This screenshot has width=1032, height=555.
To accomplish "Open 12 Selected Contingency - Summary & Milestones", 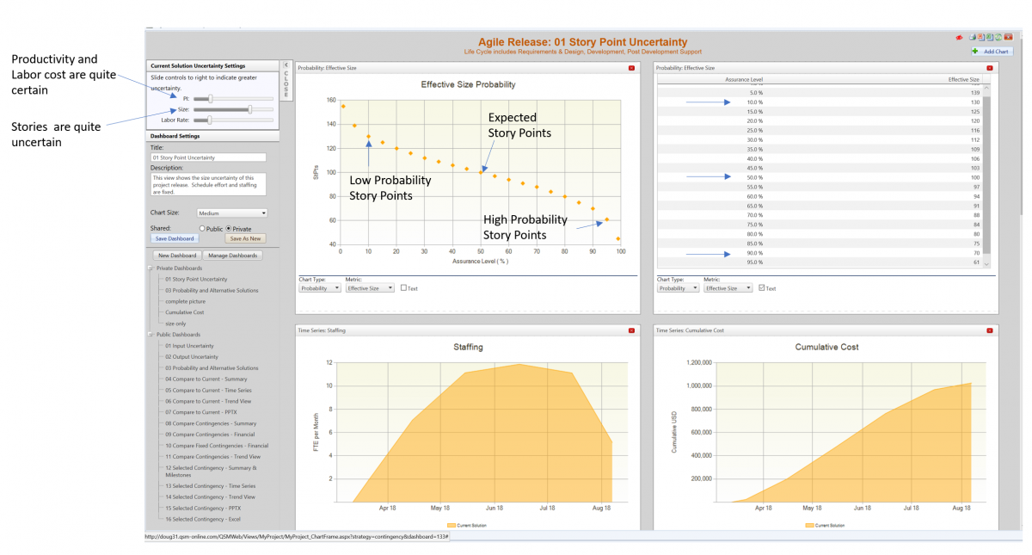I will [x=212, y=471].
